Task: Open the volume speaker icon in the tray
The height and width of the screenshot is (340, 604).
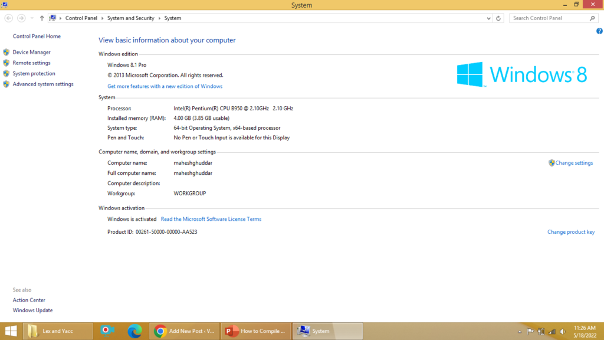Action: [562, 331]
